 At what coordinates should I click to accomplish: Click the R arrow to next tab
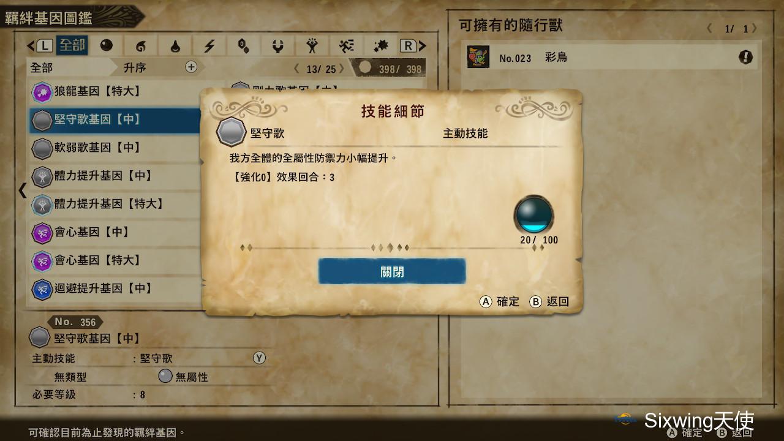coord(413,46)
